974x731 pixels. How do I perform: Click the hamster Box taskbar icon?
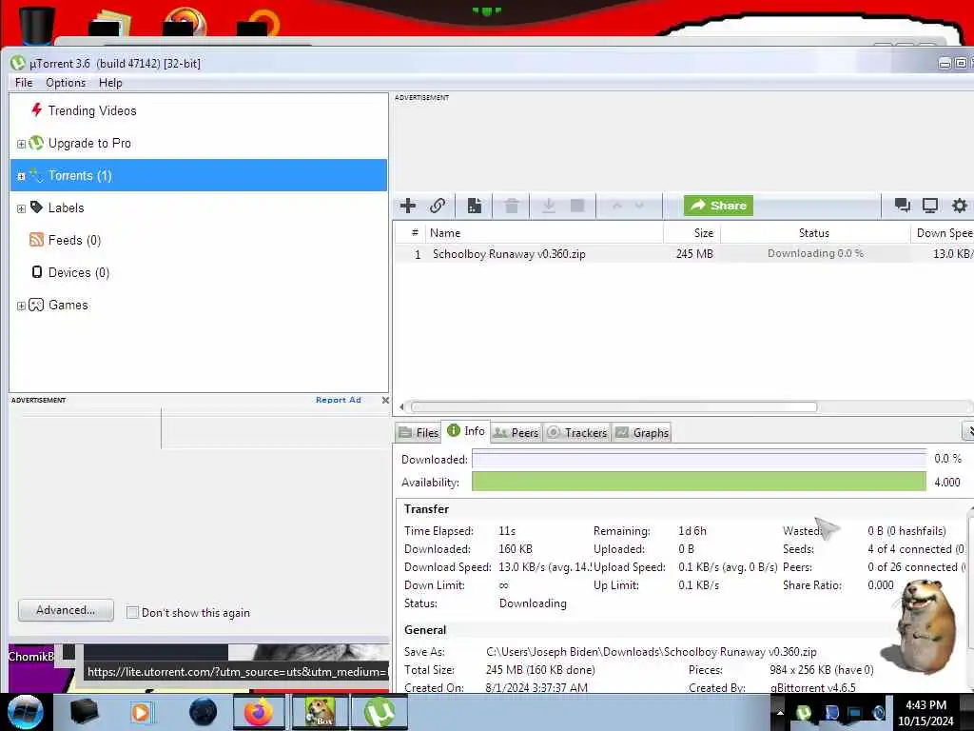320,712
